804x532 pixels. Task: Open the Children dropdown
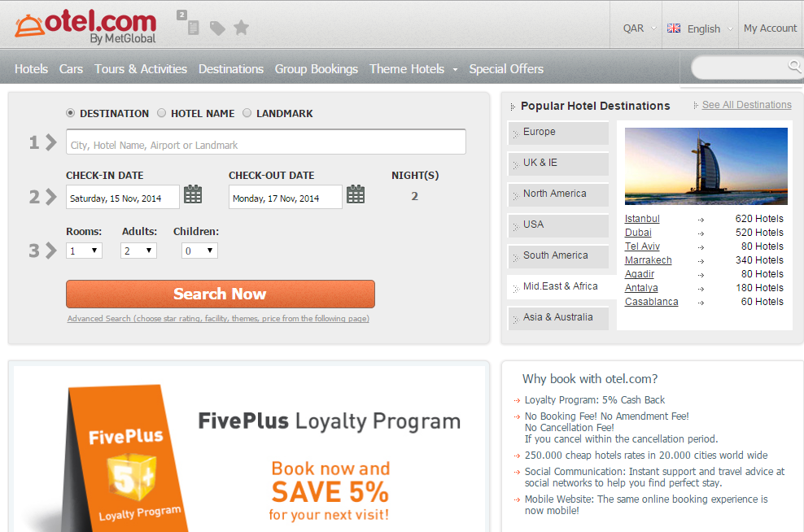click(199, 251)
